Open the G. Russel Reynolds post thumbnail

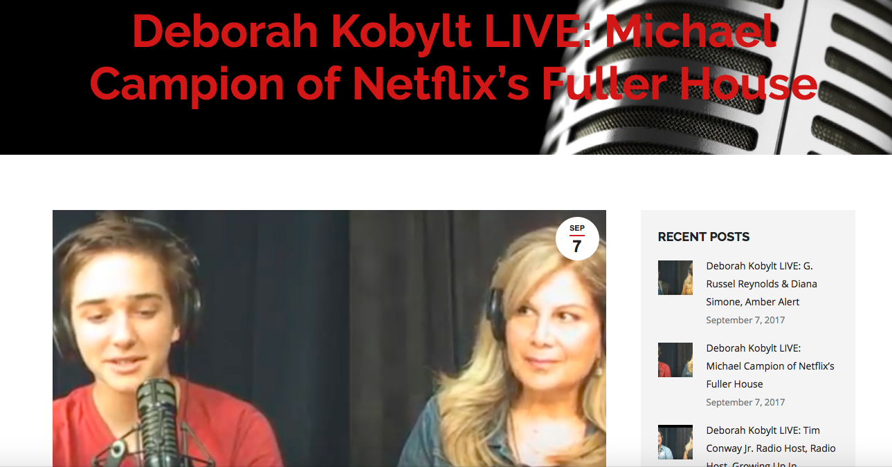675,278
